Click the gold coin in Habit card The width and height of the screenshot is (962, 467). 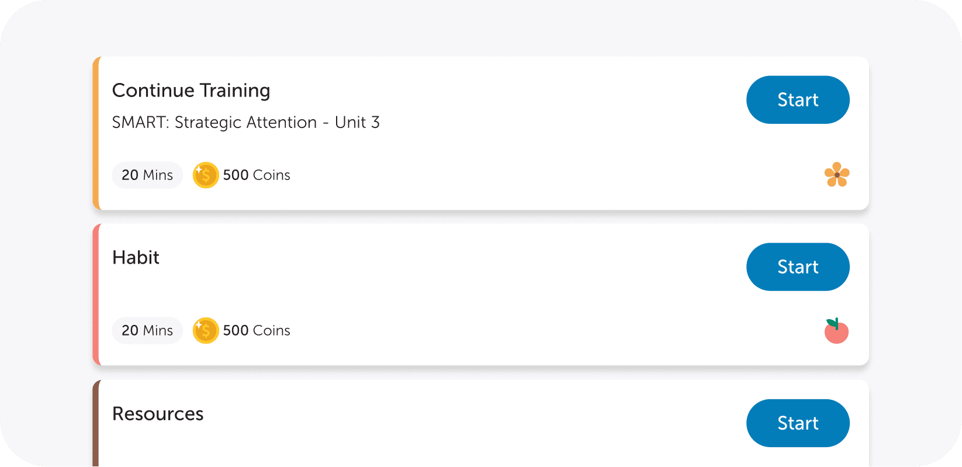point(206,331)
